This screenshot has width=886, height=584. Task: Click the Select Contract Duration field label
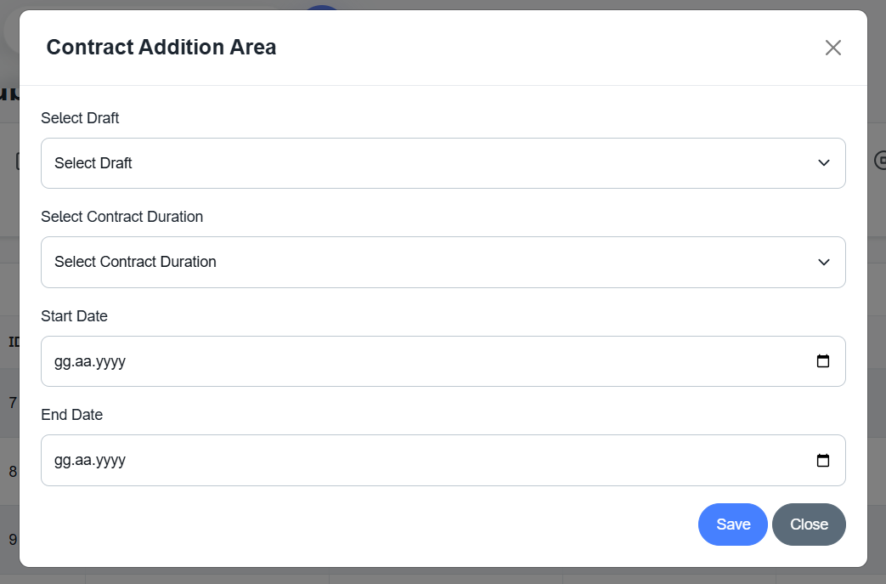121,217
